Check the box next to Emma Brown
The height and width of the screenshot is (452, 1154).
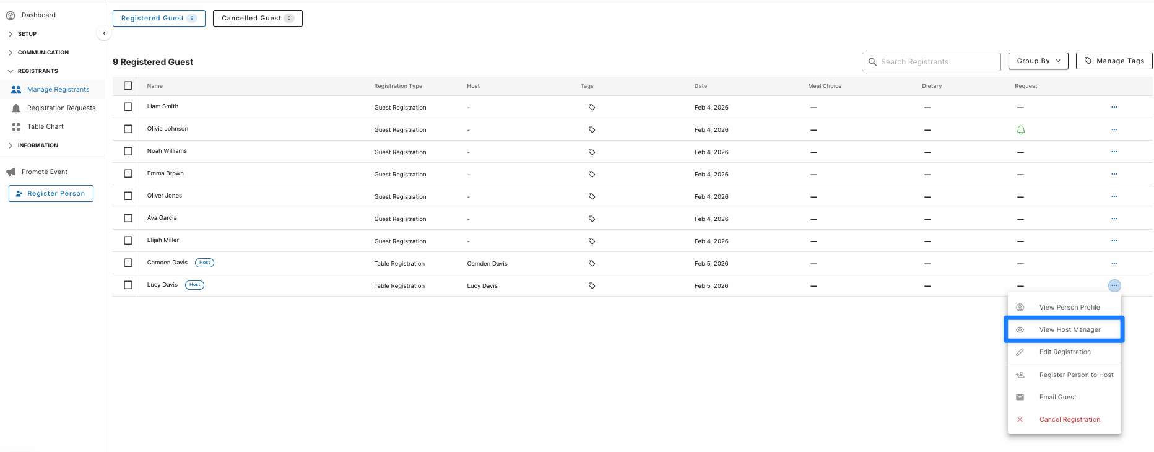128,173
